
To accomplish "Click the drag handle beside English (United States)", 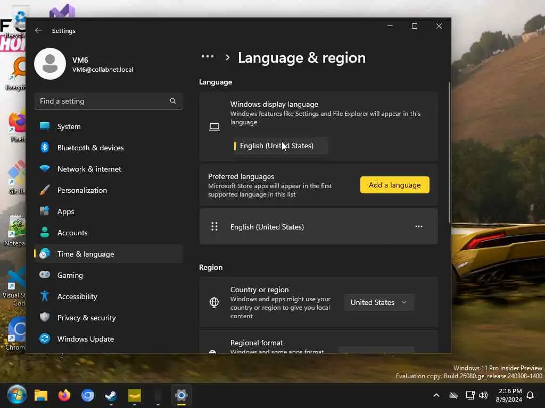I will tap(214, 226).
